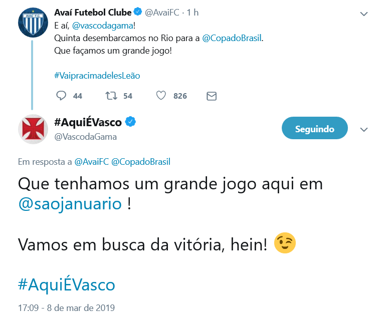Open Avaí FC profile picture
Viewport: 386px width, 313px height.
[x=33, y=23]
